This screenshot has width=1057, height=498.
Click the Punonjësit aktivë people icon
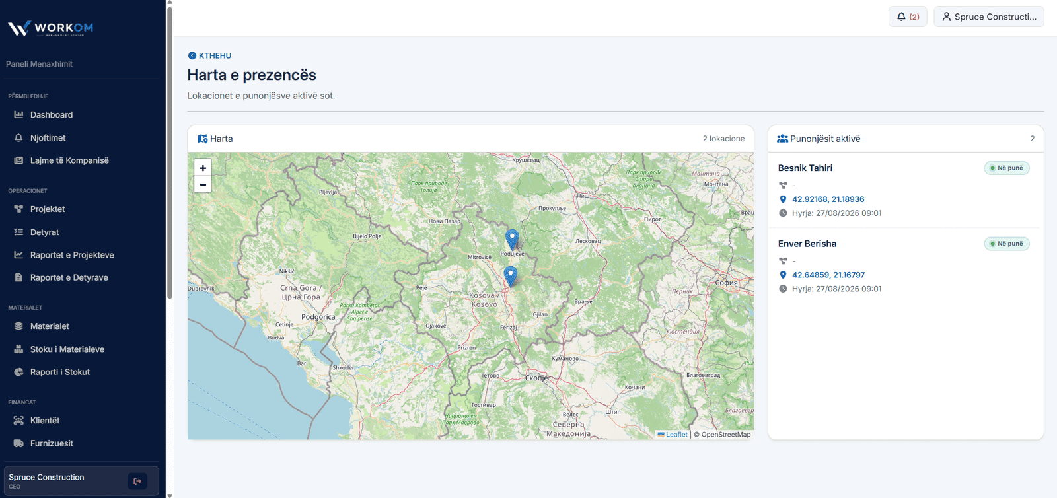point(782,139)
